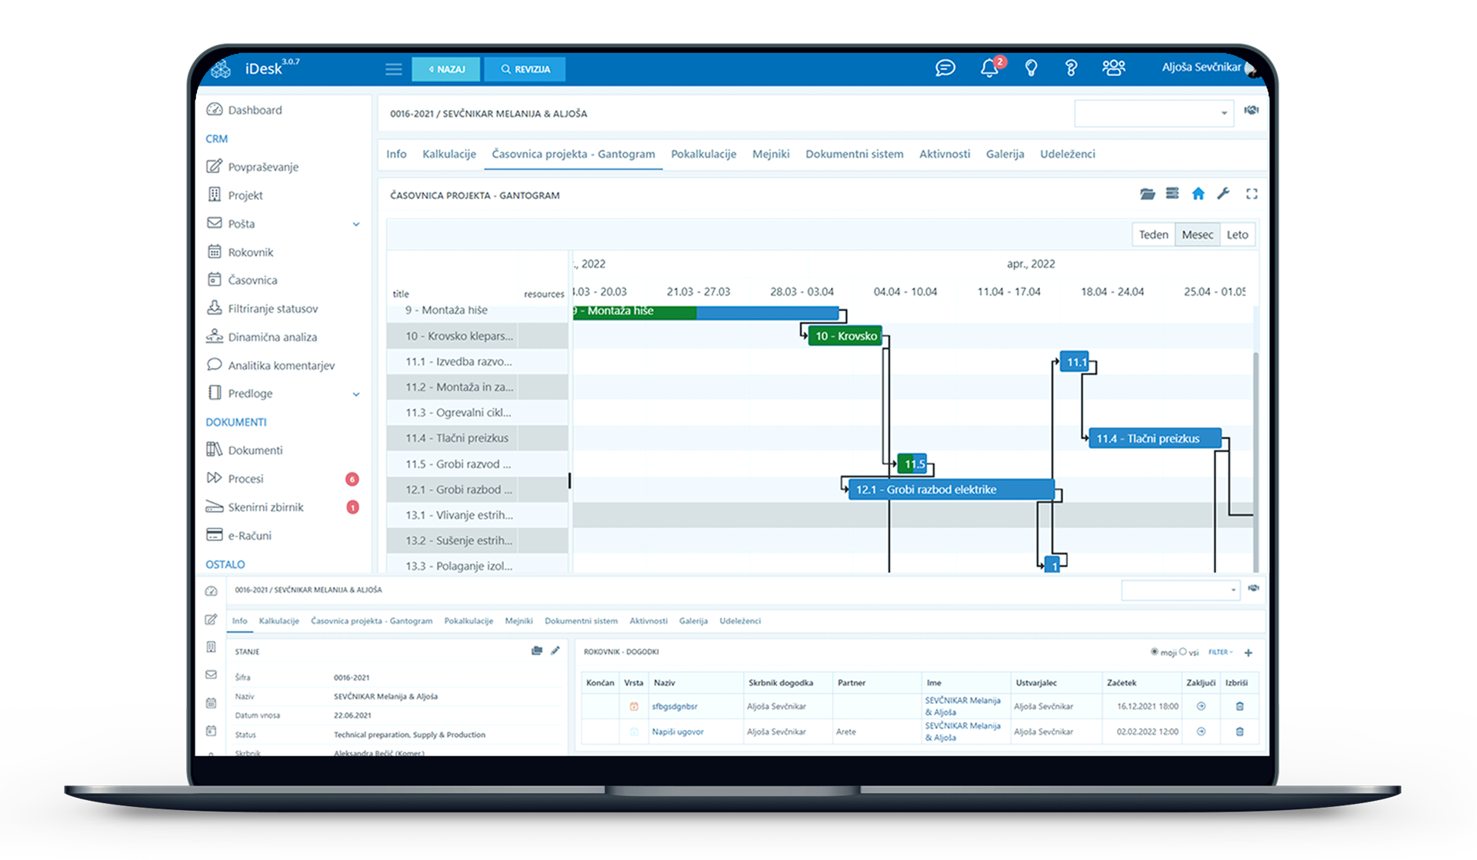The height and width of the screenshot is (860, 1477).
Task: Expand the Pošta sidebar submenu
Action: click(356, 224)
